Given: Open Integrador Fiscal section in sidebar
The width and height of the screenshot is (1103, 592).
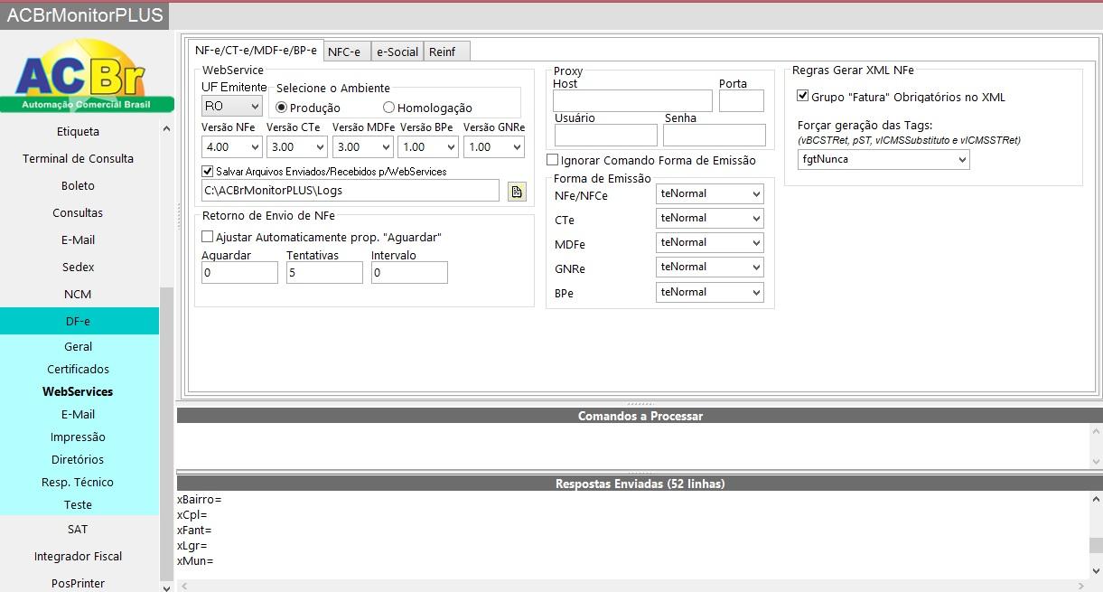Looking at the screenshot, I should pyautogui.click(x=79, y=556).
